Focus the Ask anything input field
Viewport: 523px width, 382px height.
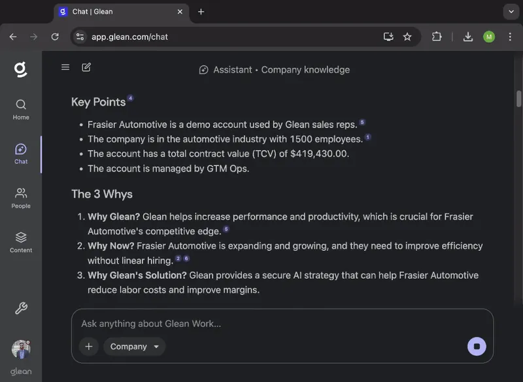click(282, 324)
